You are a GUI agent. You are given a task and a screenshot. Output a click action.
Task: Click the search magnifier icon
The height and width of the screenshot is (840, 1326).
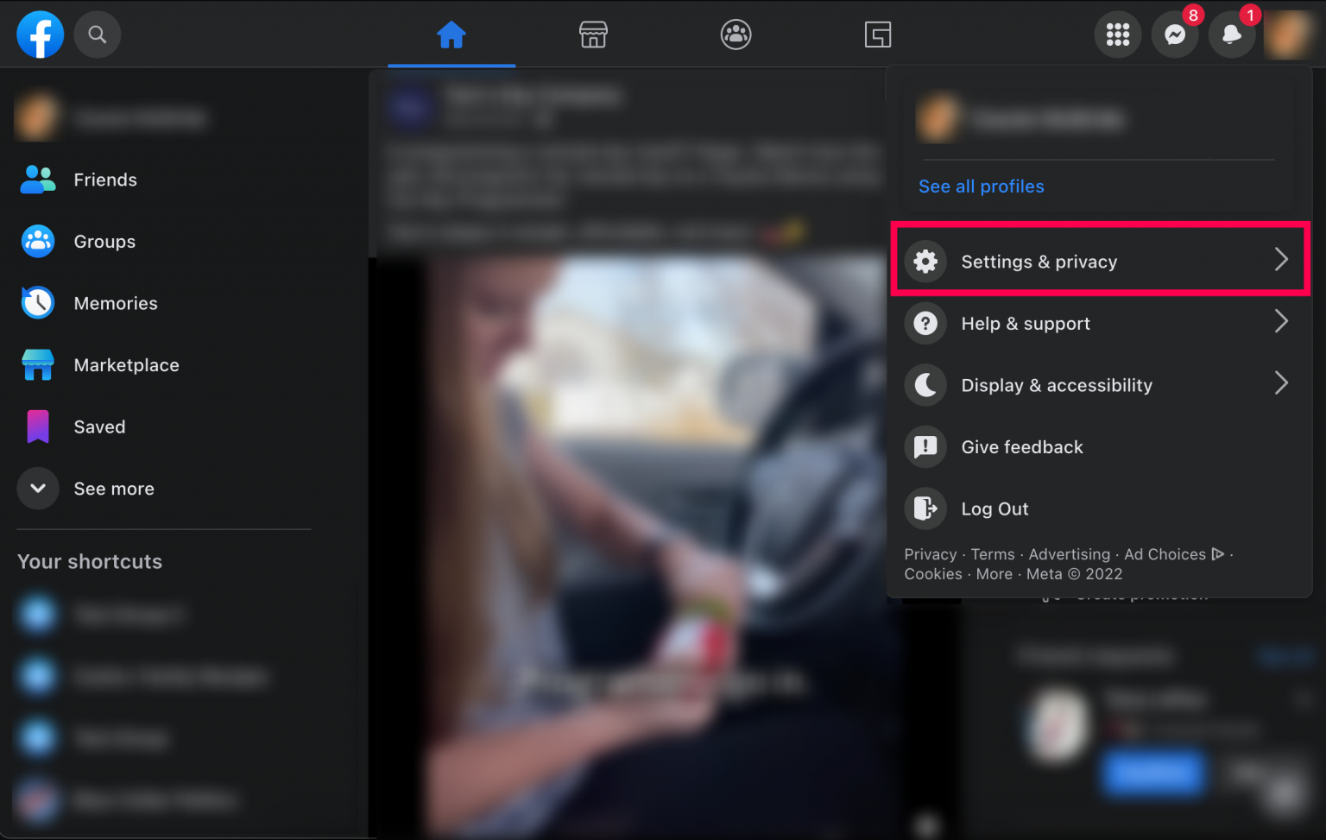(x=97, y=35)
